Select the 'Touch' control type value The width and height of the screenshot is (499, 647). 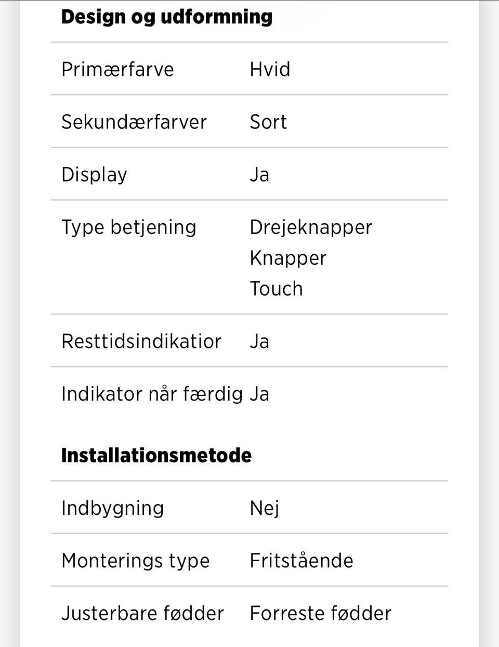[x=276, y=289]
